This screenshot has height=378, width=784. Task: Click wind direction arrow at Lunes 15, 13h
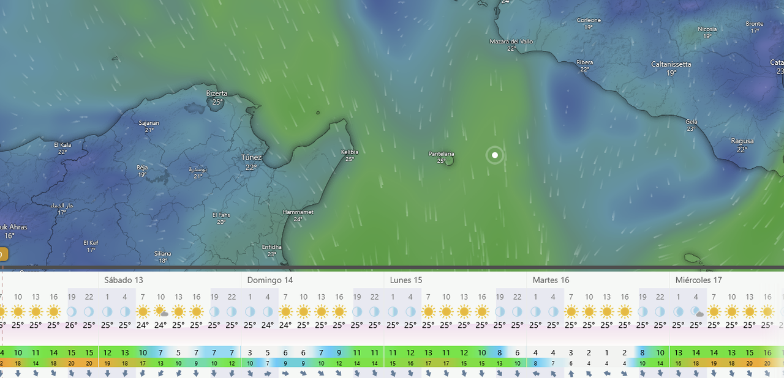[464, 373]
